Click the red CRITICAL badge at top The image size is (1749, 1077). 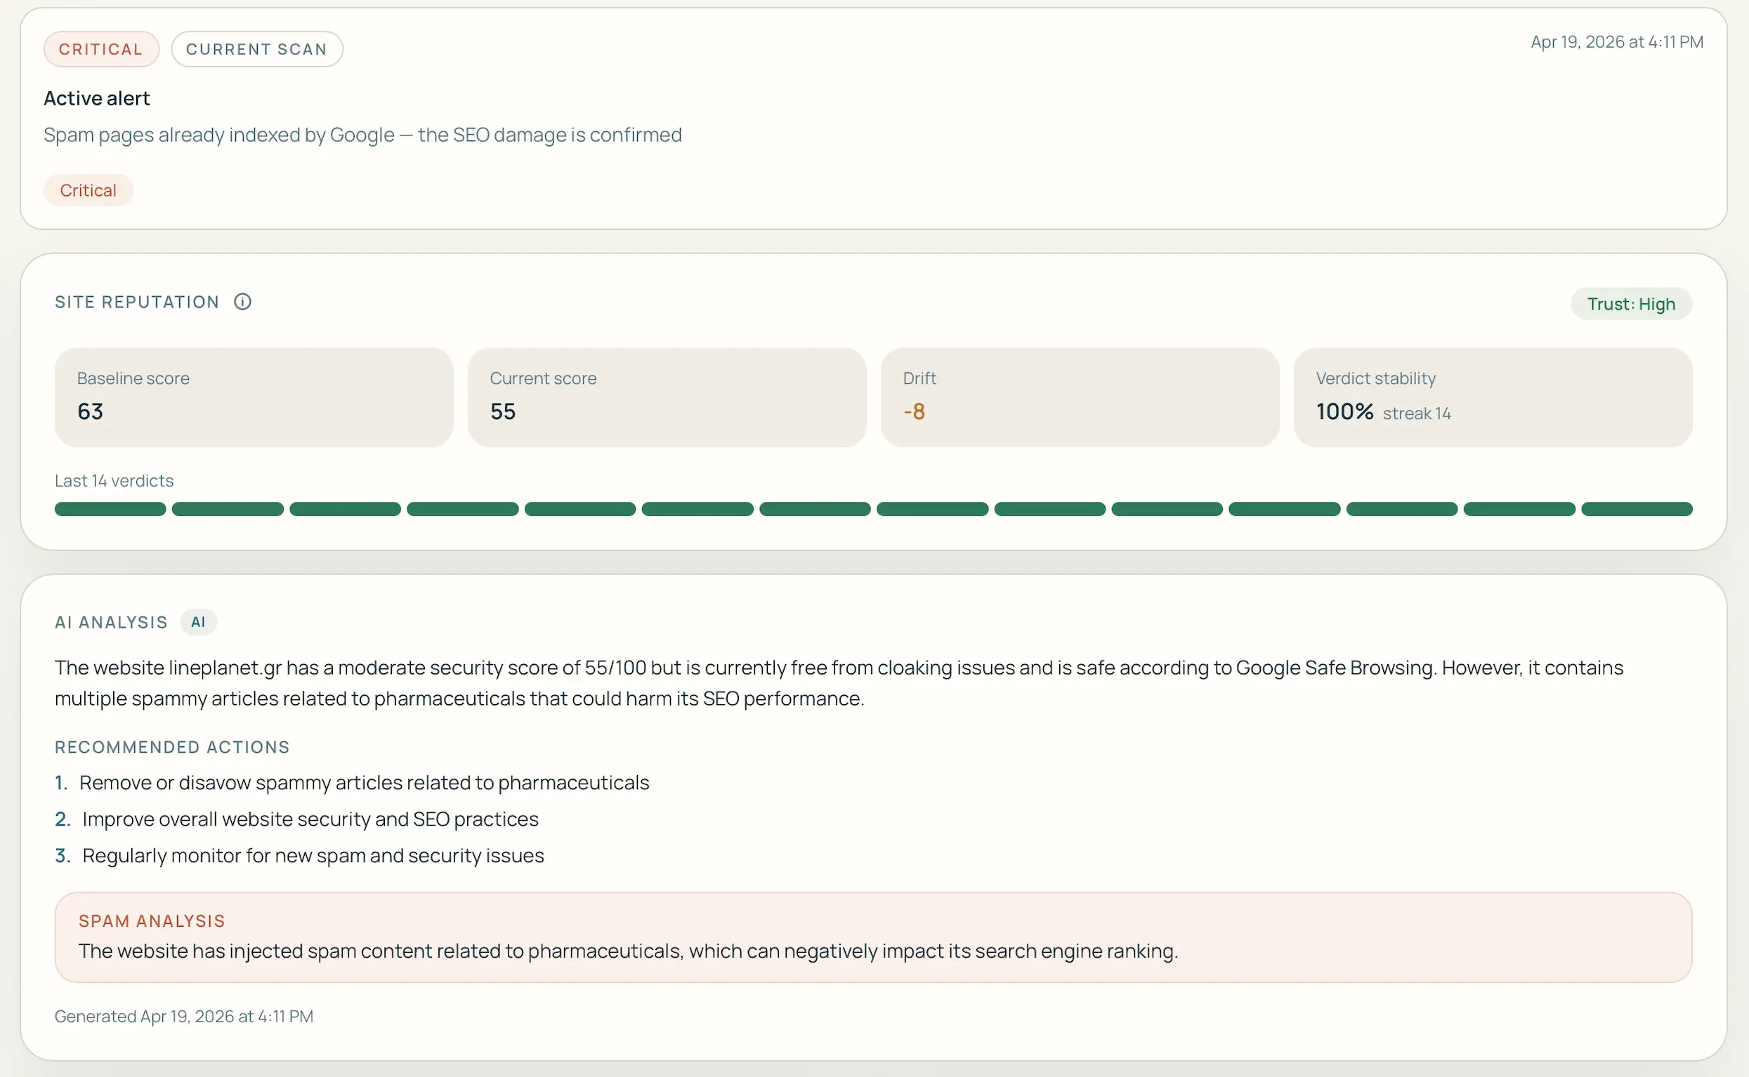[101, 49]
